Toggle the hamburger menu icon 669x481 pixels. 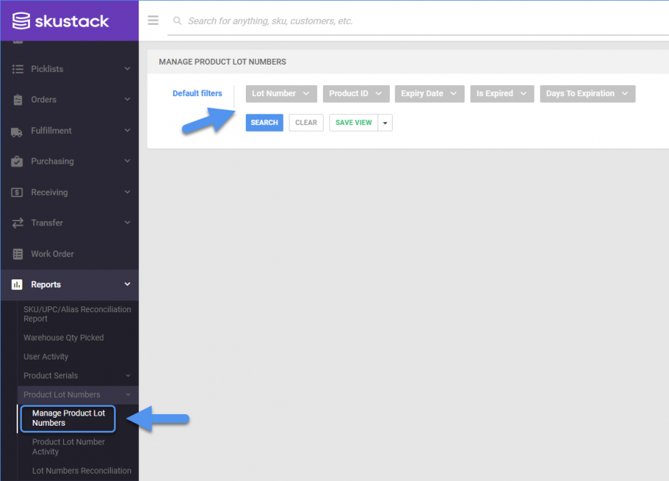153,20
